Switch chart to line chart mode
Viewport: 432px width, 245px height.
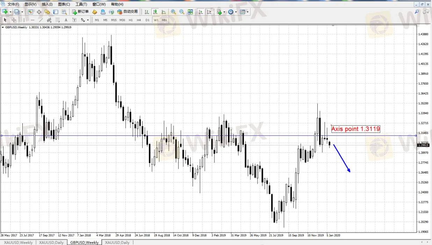click(164, 12)
